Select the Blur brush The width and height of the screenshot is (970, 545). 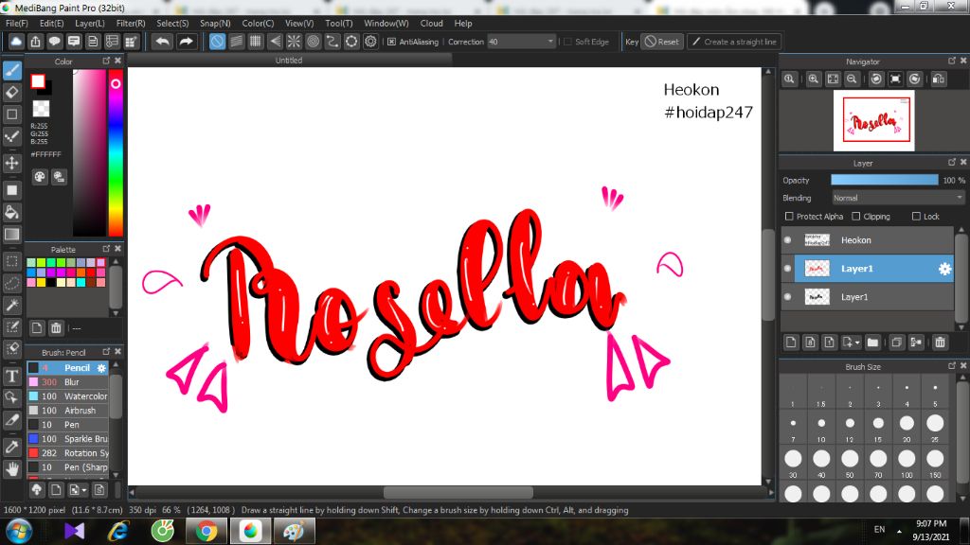point(68,382)
